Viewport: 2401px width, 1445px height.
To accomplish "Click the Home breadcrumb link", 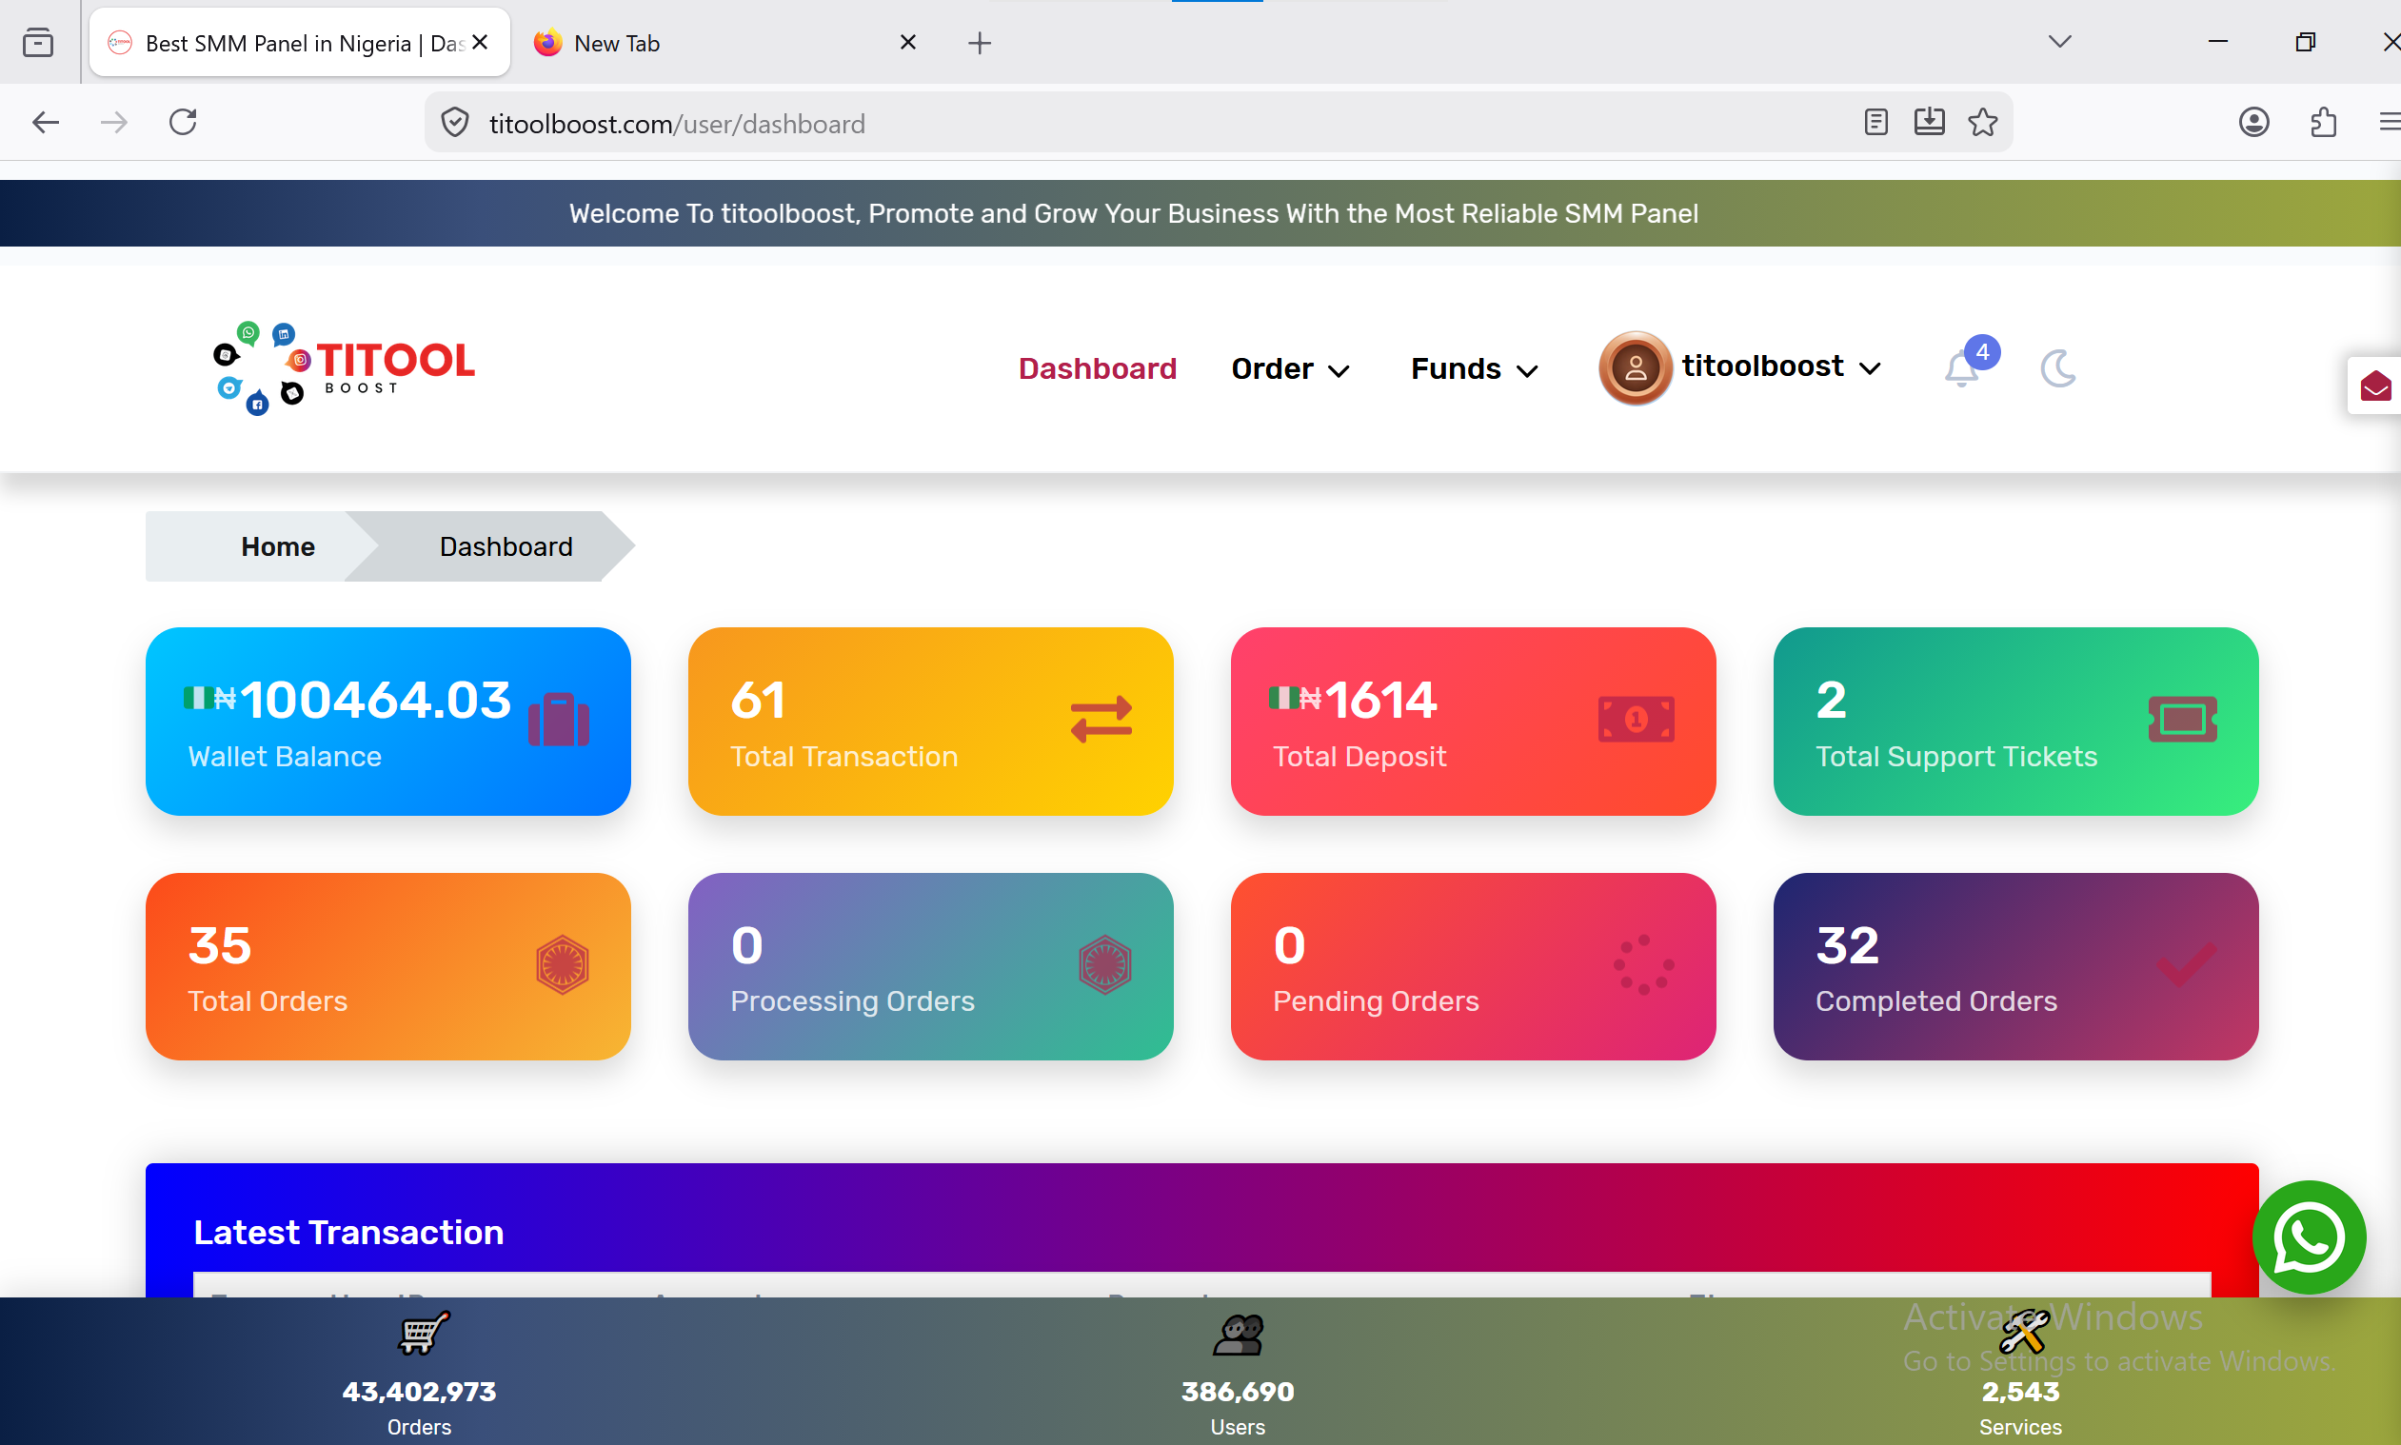I will click(277, 546).
